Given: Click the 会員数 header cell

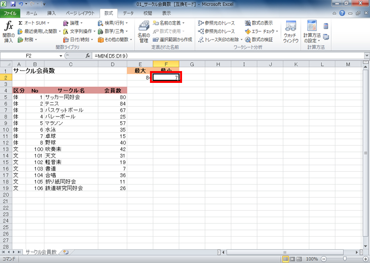Looking at the screenshot, I should pyautogui.click(x=112, y=90).
